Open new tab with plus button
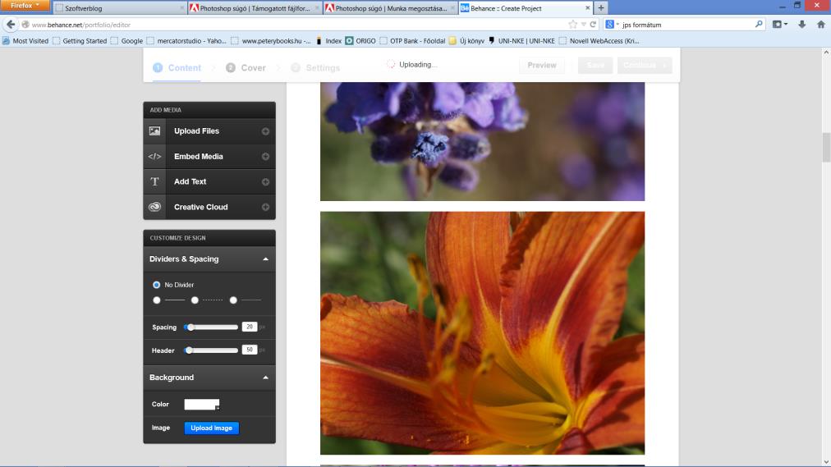The width and height of the screenshot is (831, 467). pos(601,8)
